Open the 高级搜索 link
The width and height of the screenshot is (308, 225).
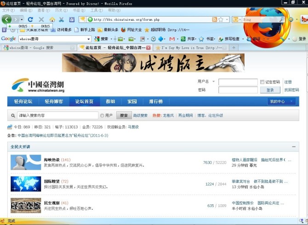click(140, 115)
